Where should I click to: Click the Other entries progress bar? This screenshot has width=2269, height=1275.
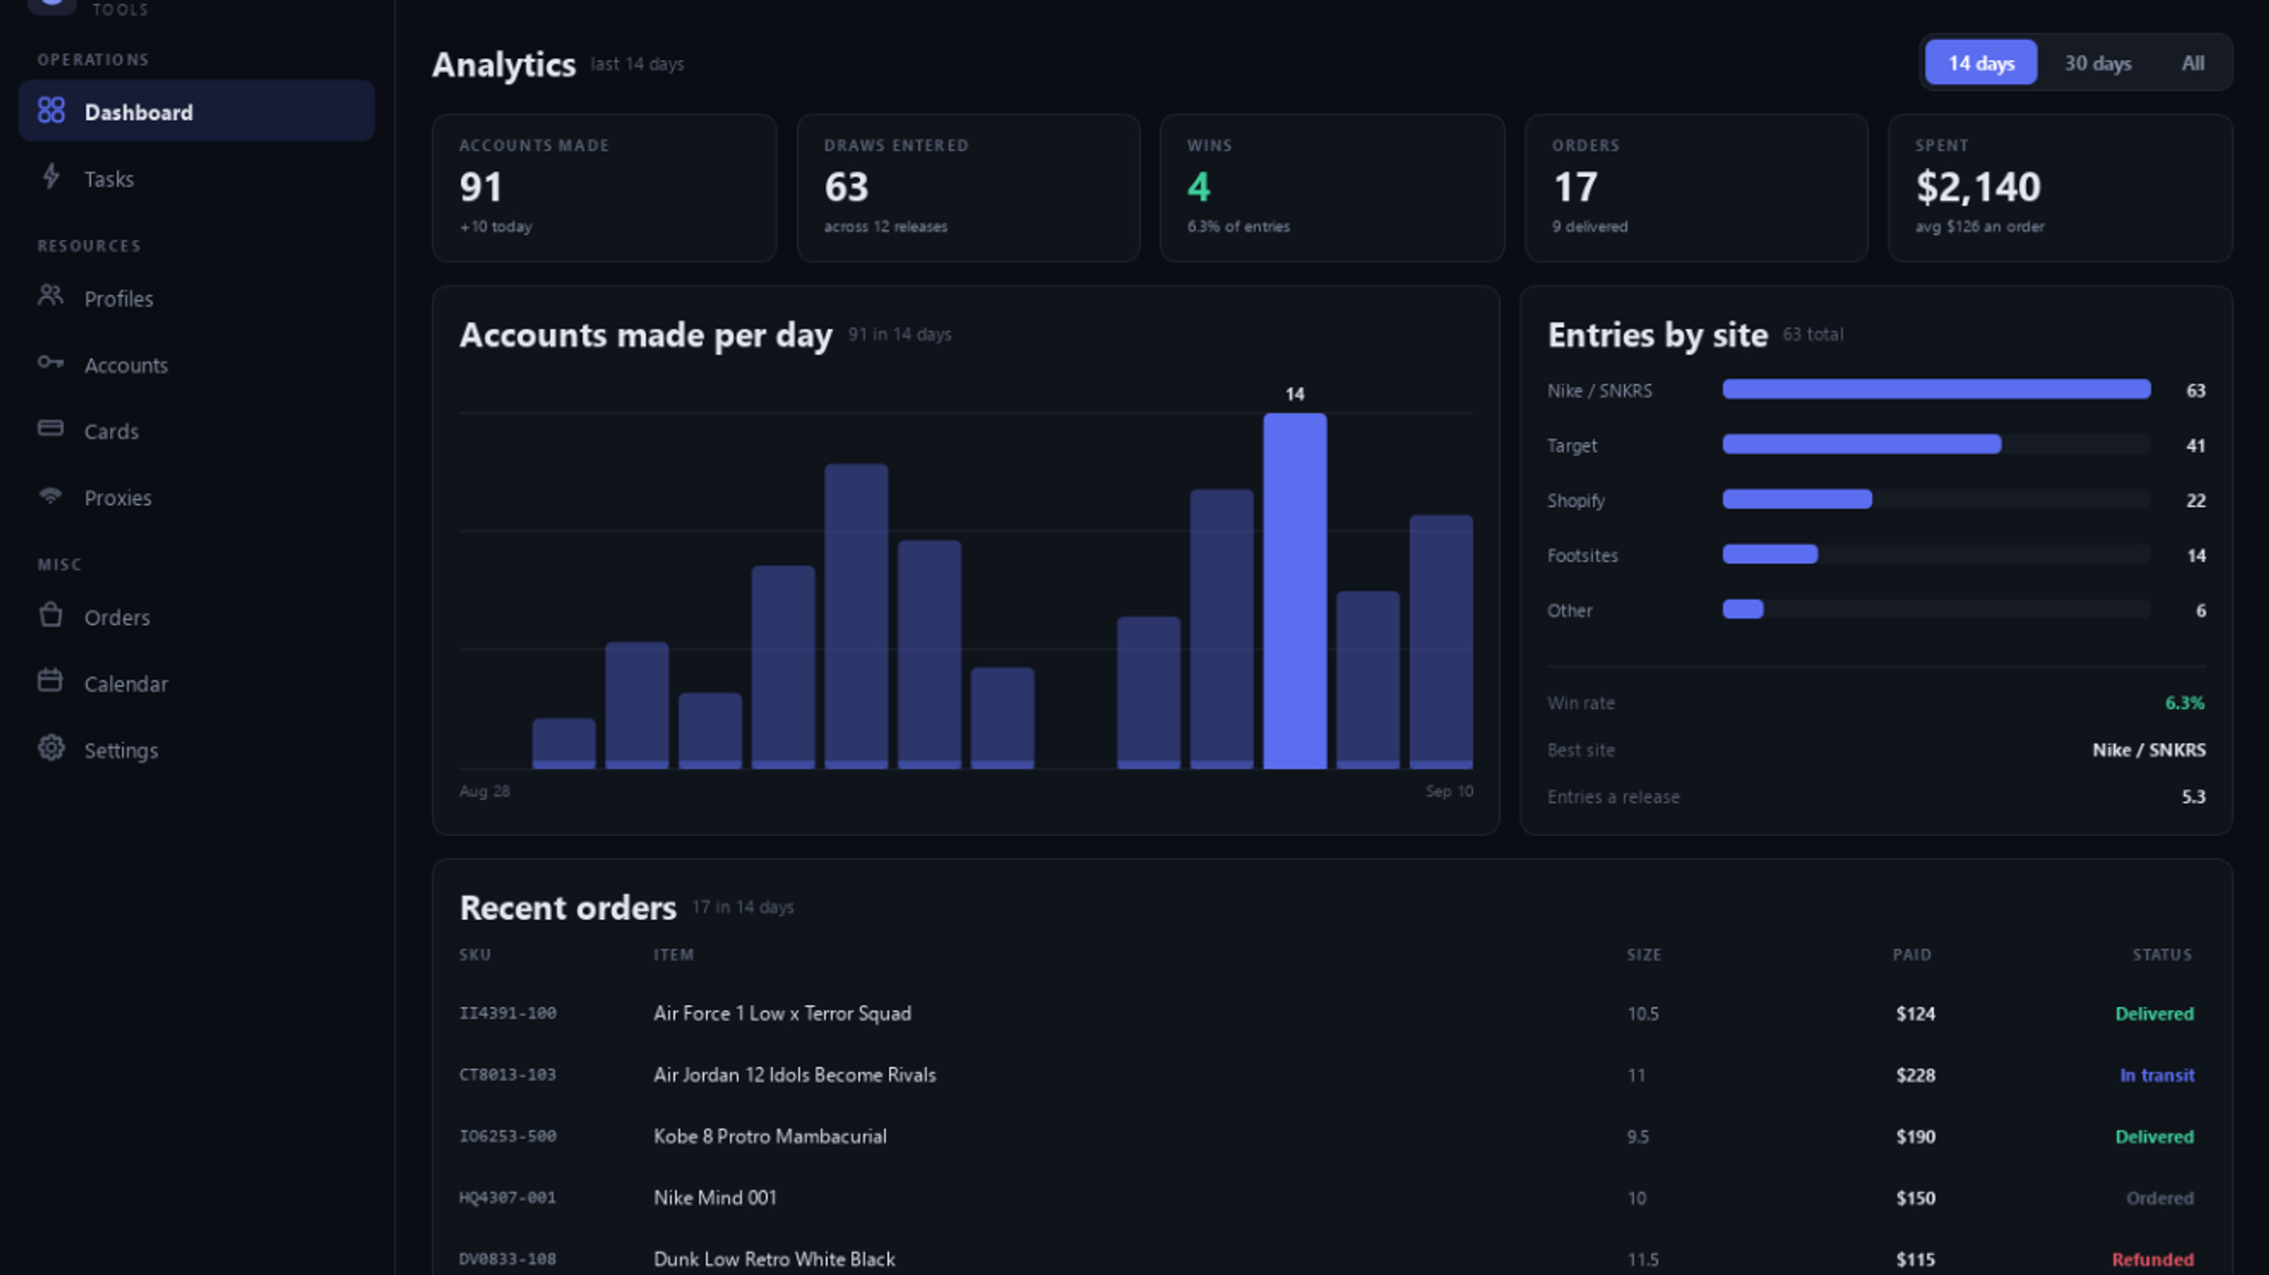(x=1937, y=609)
